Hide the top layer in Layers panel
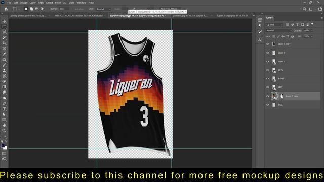Screen dimensions: 324x182 tap(268, 44)
